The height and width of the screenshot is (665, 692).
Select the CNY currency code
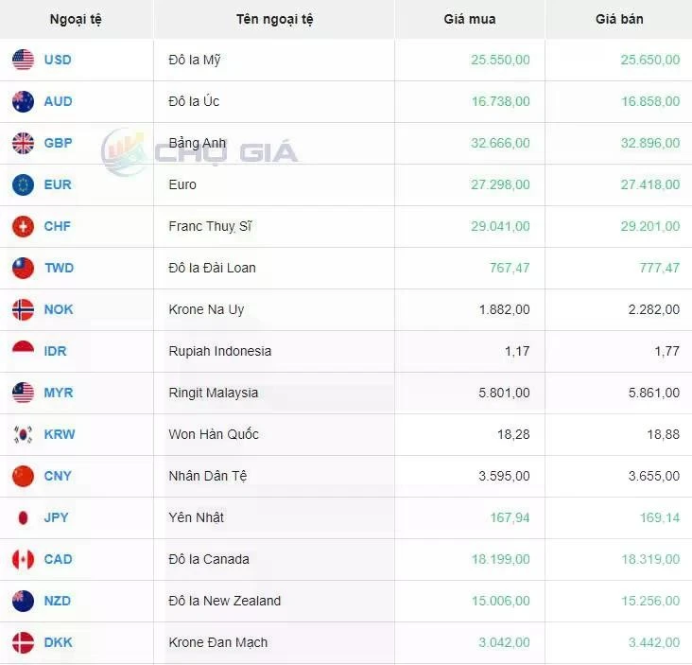click(58, 476)
